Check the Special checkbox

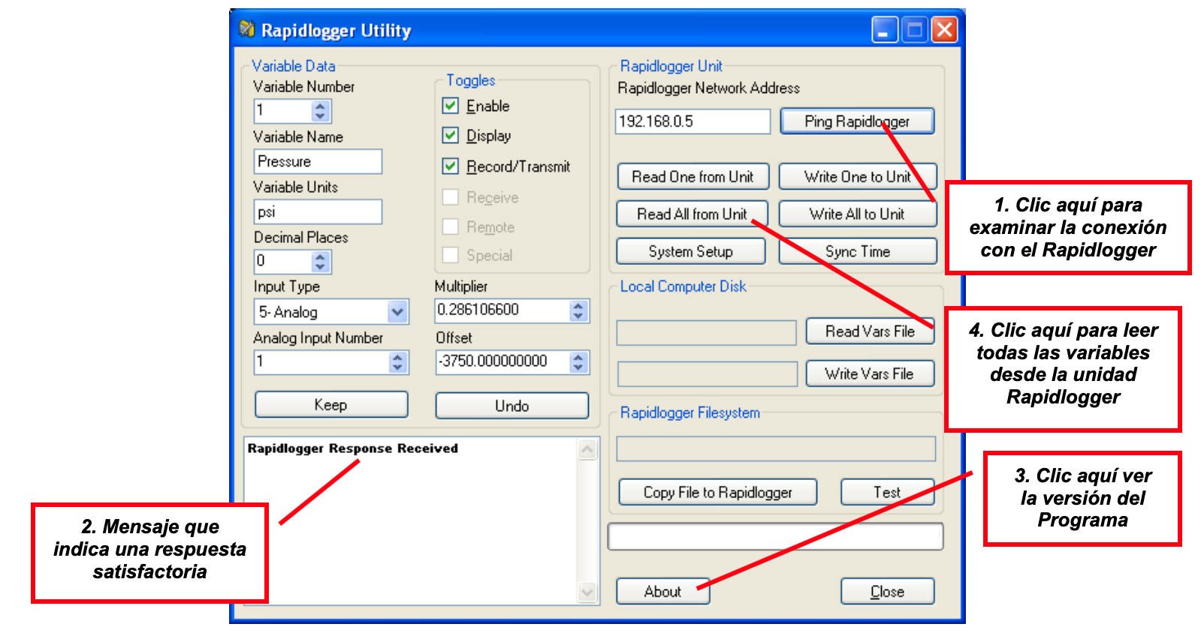click(451, 255)
